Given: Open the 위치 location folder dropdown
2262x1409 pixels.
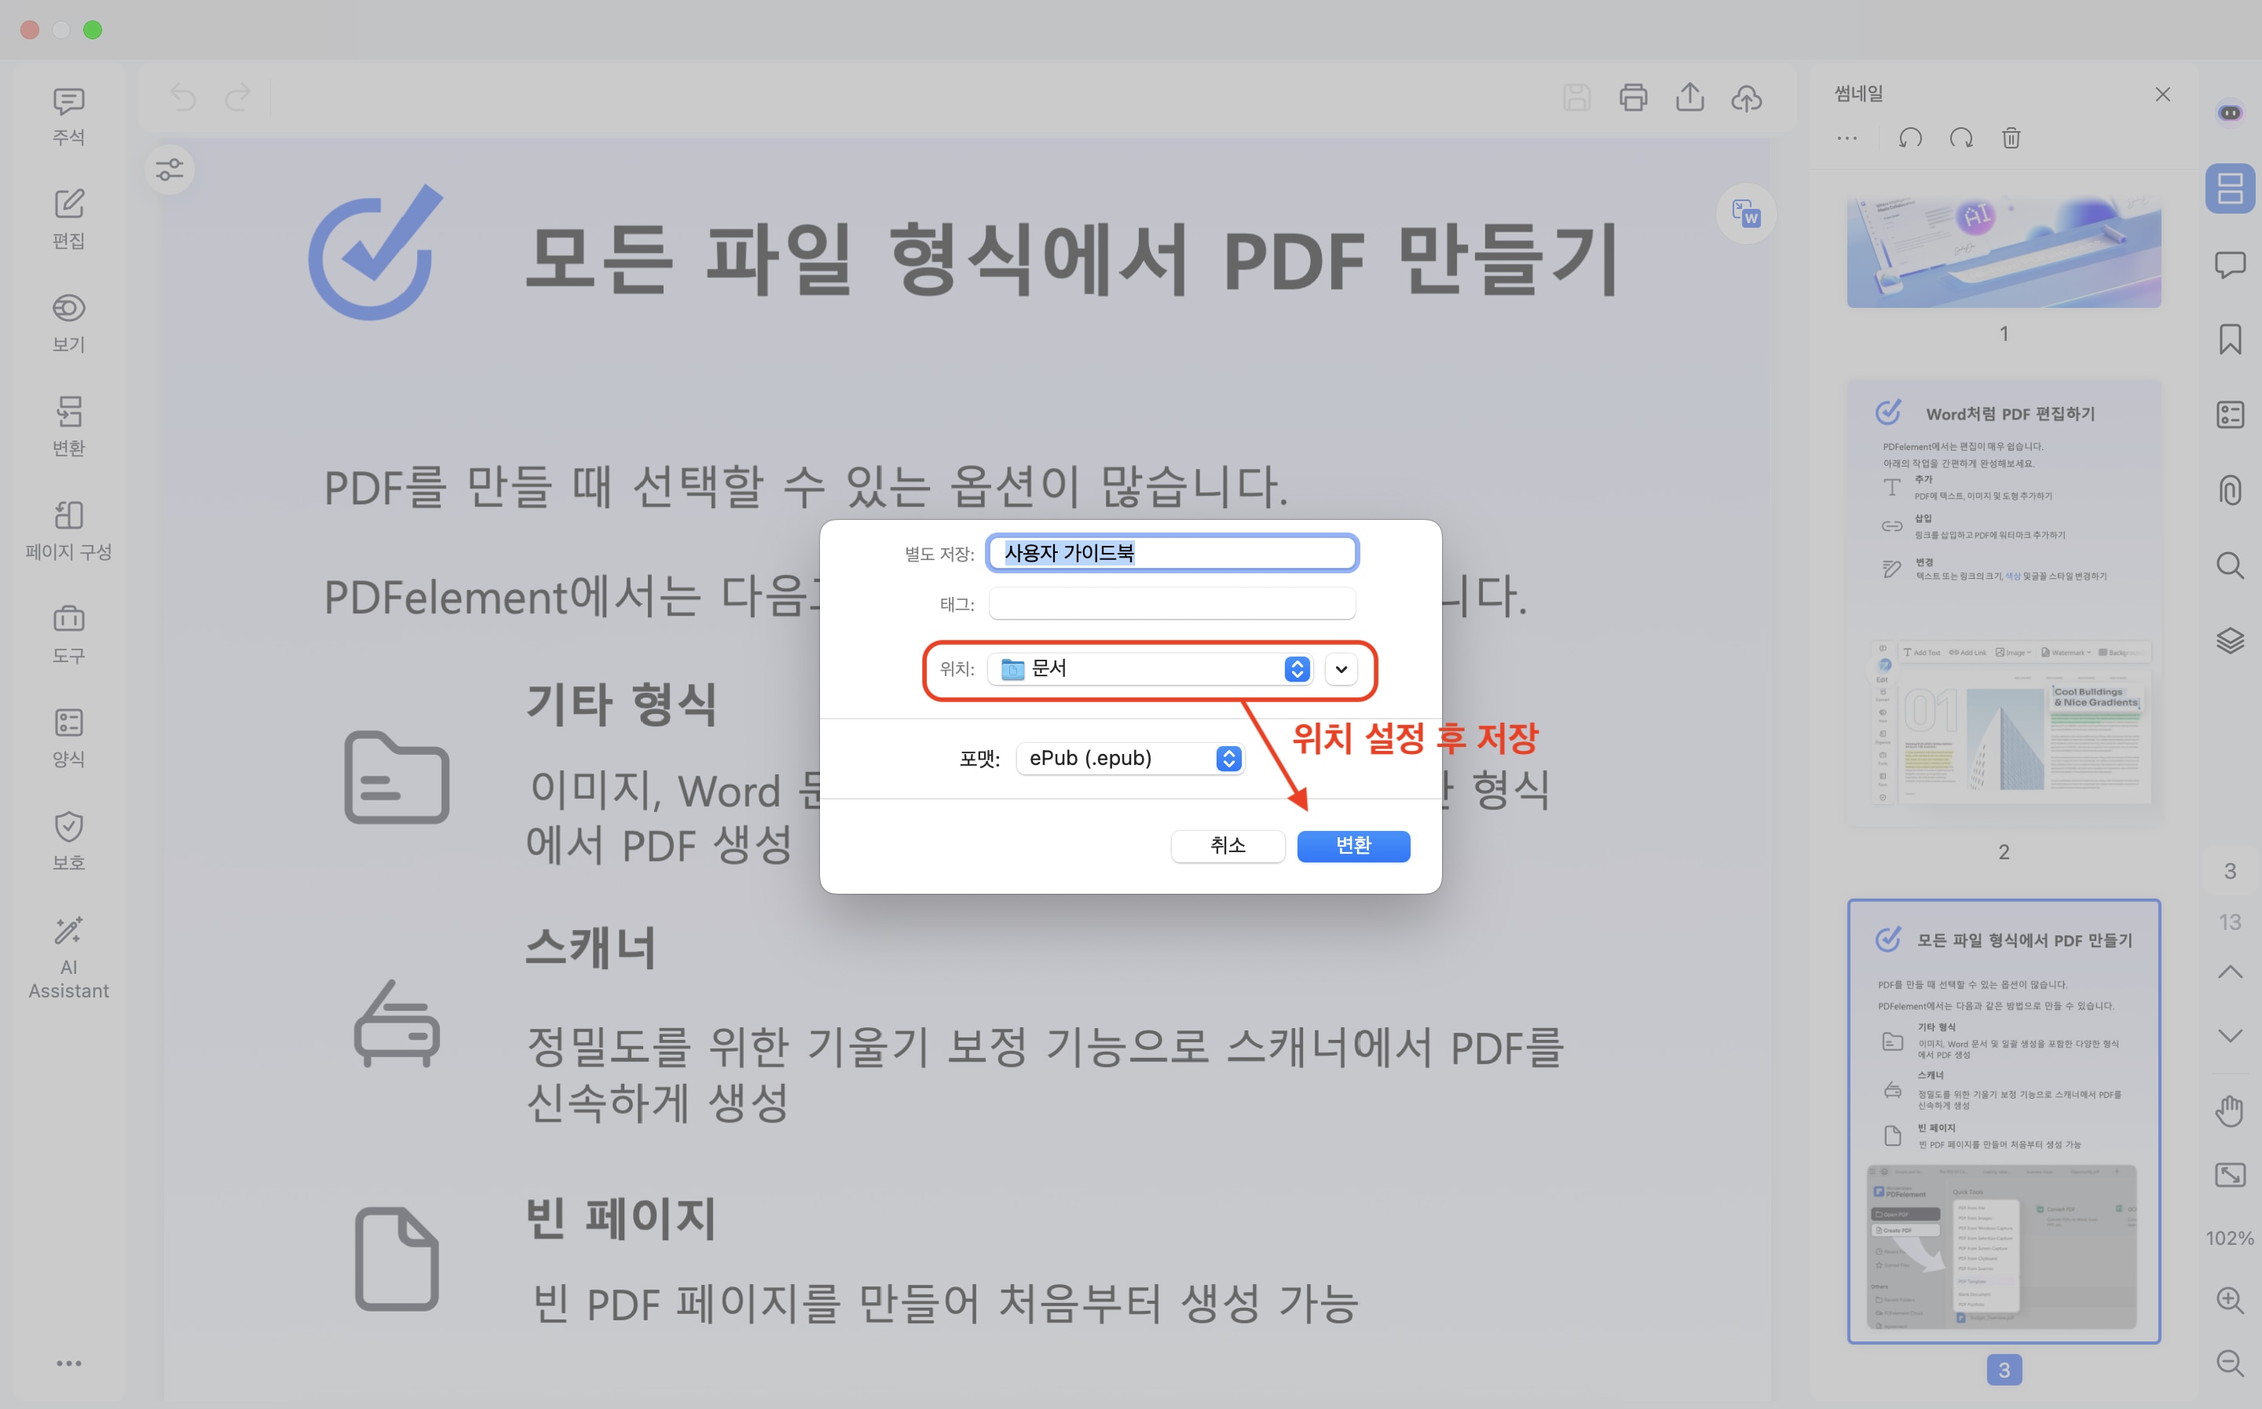Looking at the screenshot, I should (x=1150, y=669).
